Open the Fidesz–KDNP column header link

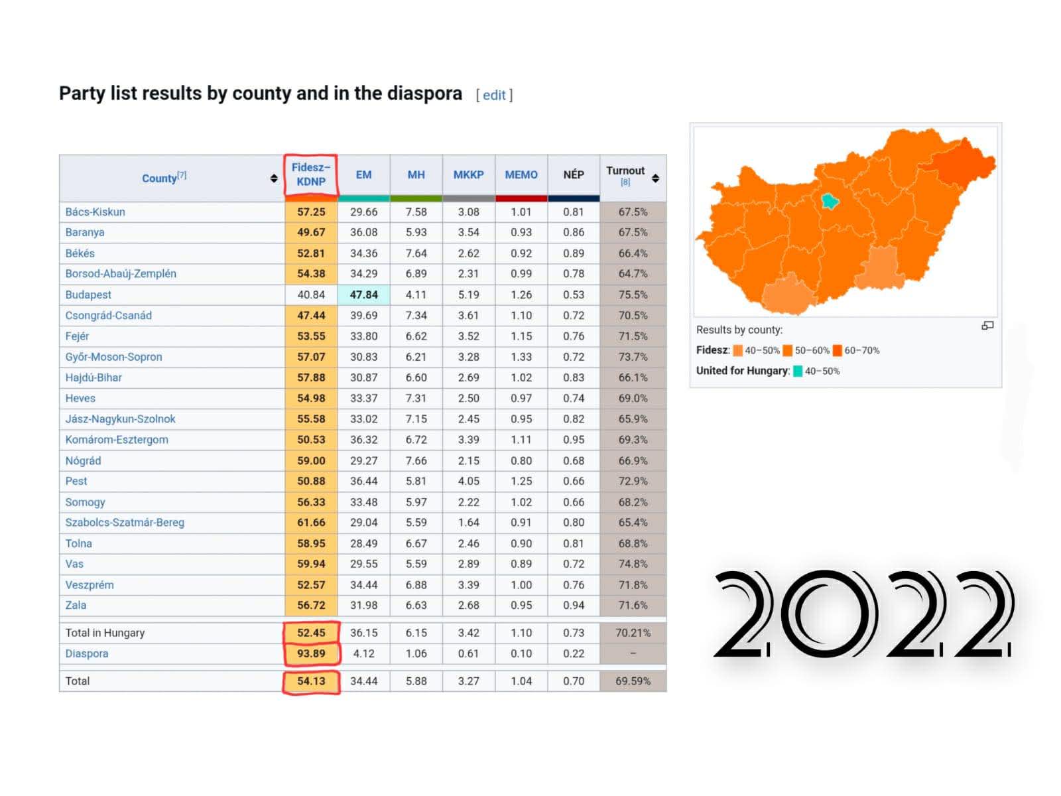[x=311, y=174]
